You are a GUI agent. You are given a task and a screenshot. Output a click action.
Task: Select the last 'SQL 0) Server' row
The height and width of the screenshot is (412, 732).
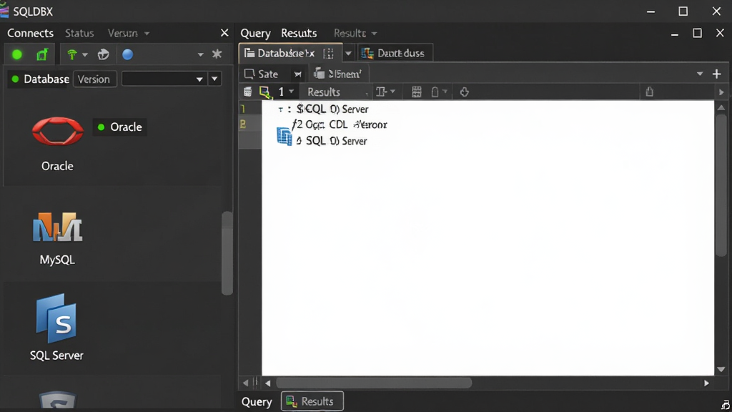(332, 141)
